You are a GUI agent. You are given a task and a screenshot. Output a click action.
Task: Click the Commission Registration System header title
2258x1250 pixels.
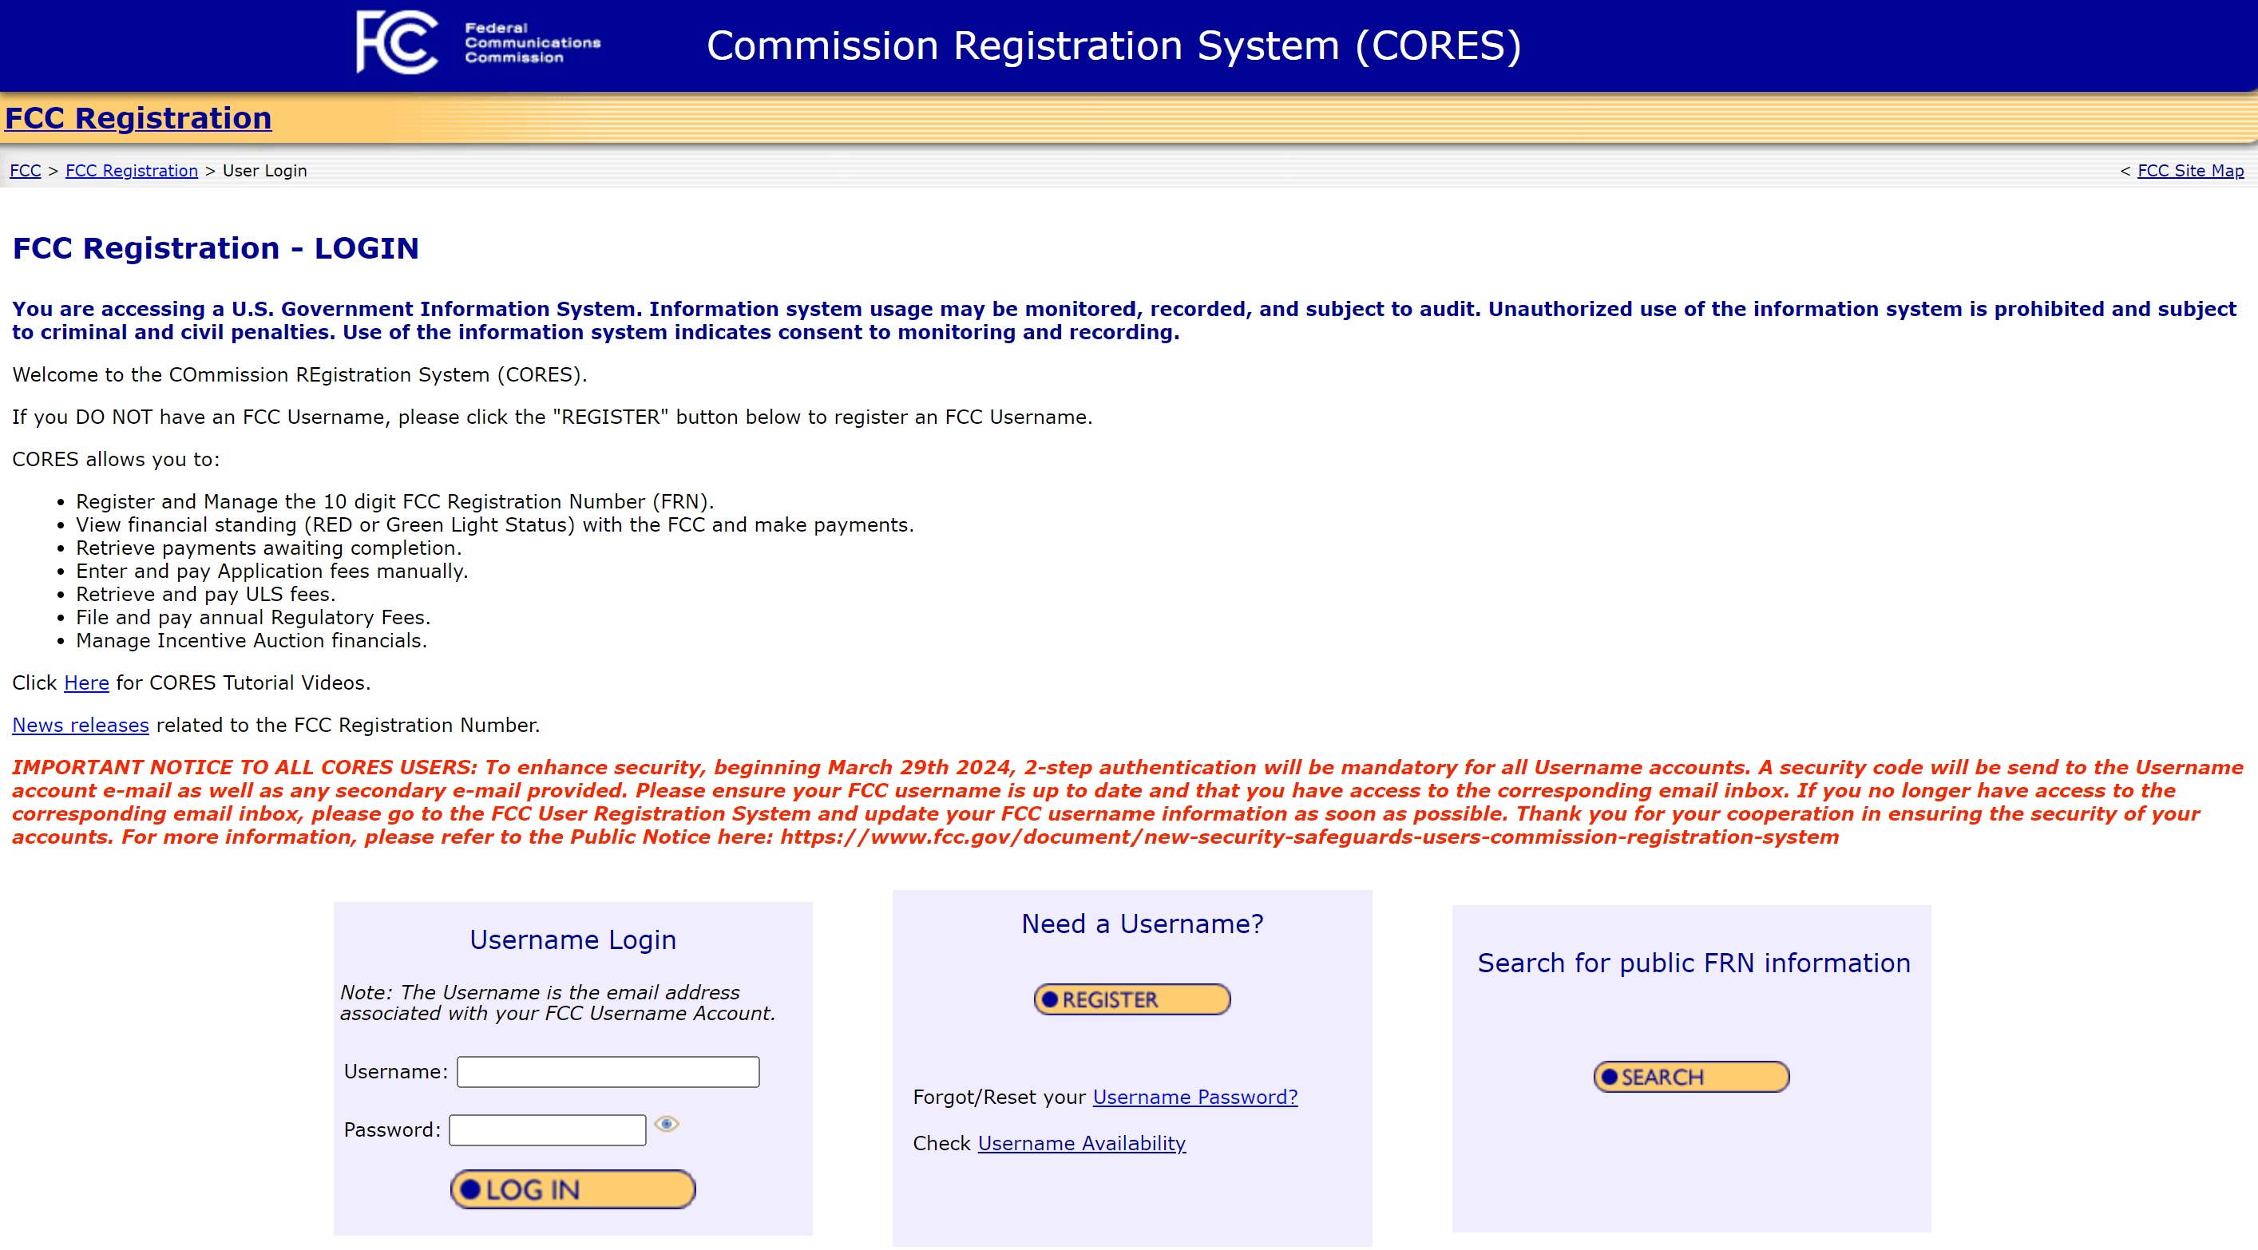(x=1113, y=45)
